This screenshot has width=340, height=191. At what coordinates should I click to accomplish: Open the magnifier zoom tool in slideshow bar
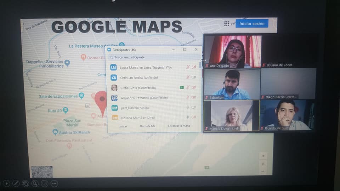[35, 183]
